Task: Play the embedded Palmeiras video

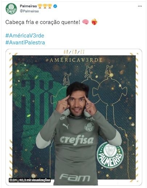Action: (74, 117)
